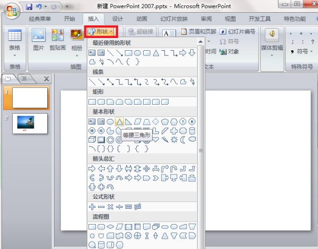Viewport: 318px width, 249px height.
Task: Click the 图片 (Picture) insert icon
Action: [39, 40]
